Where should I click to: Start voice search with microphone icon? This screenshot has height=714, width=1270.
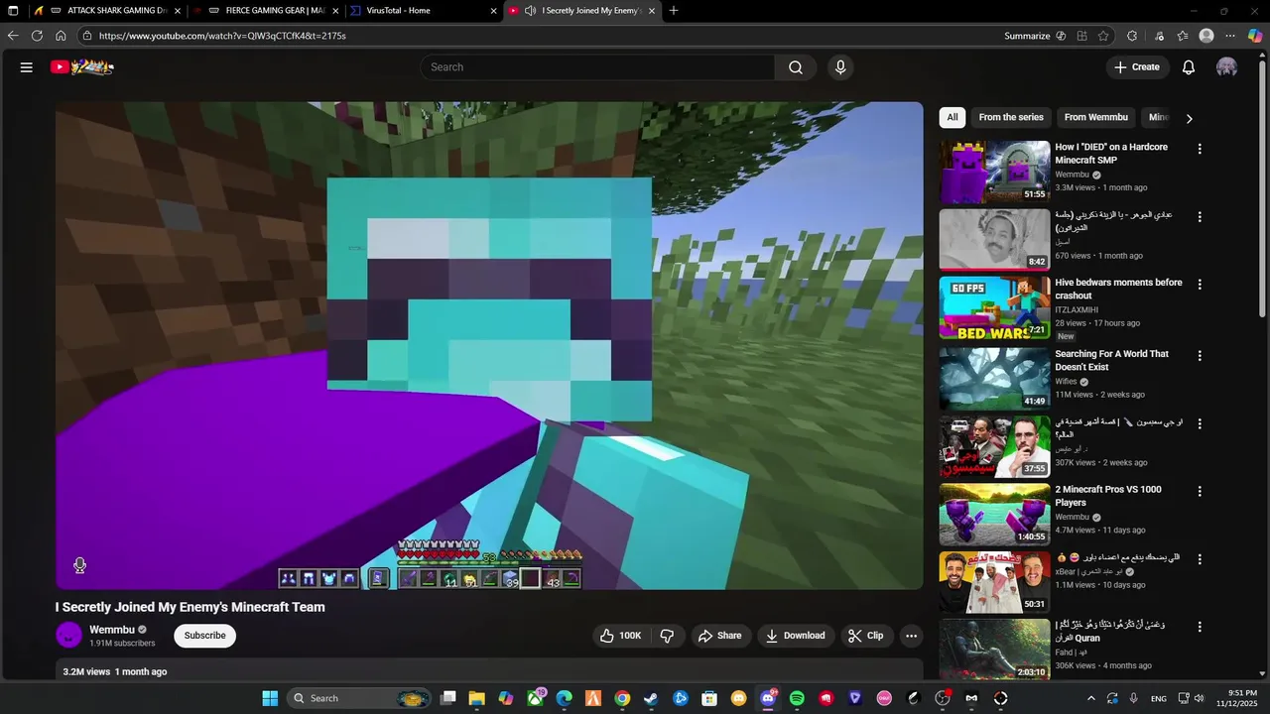(840, 67)
